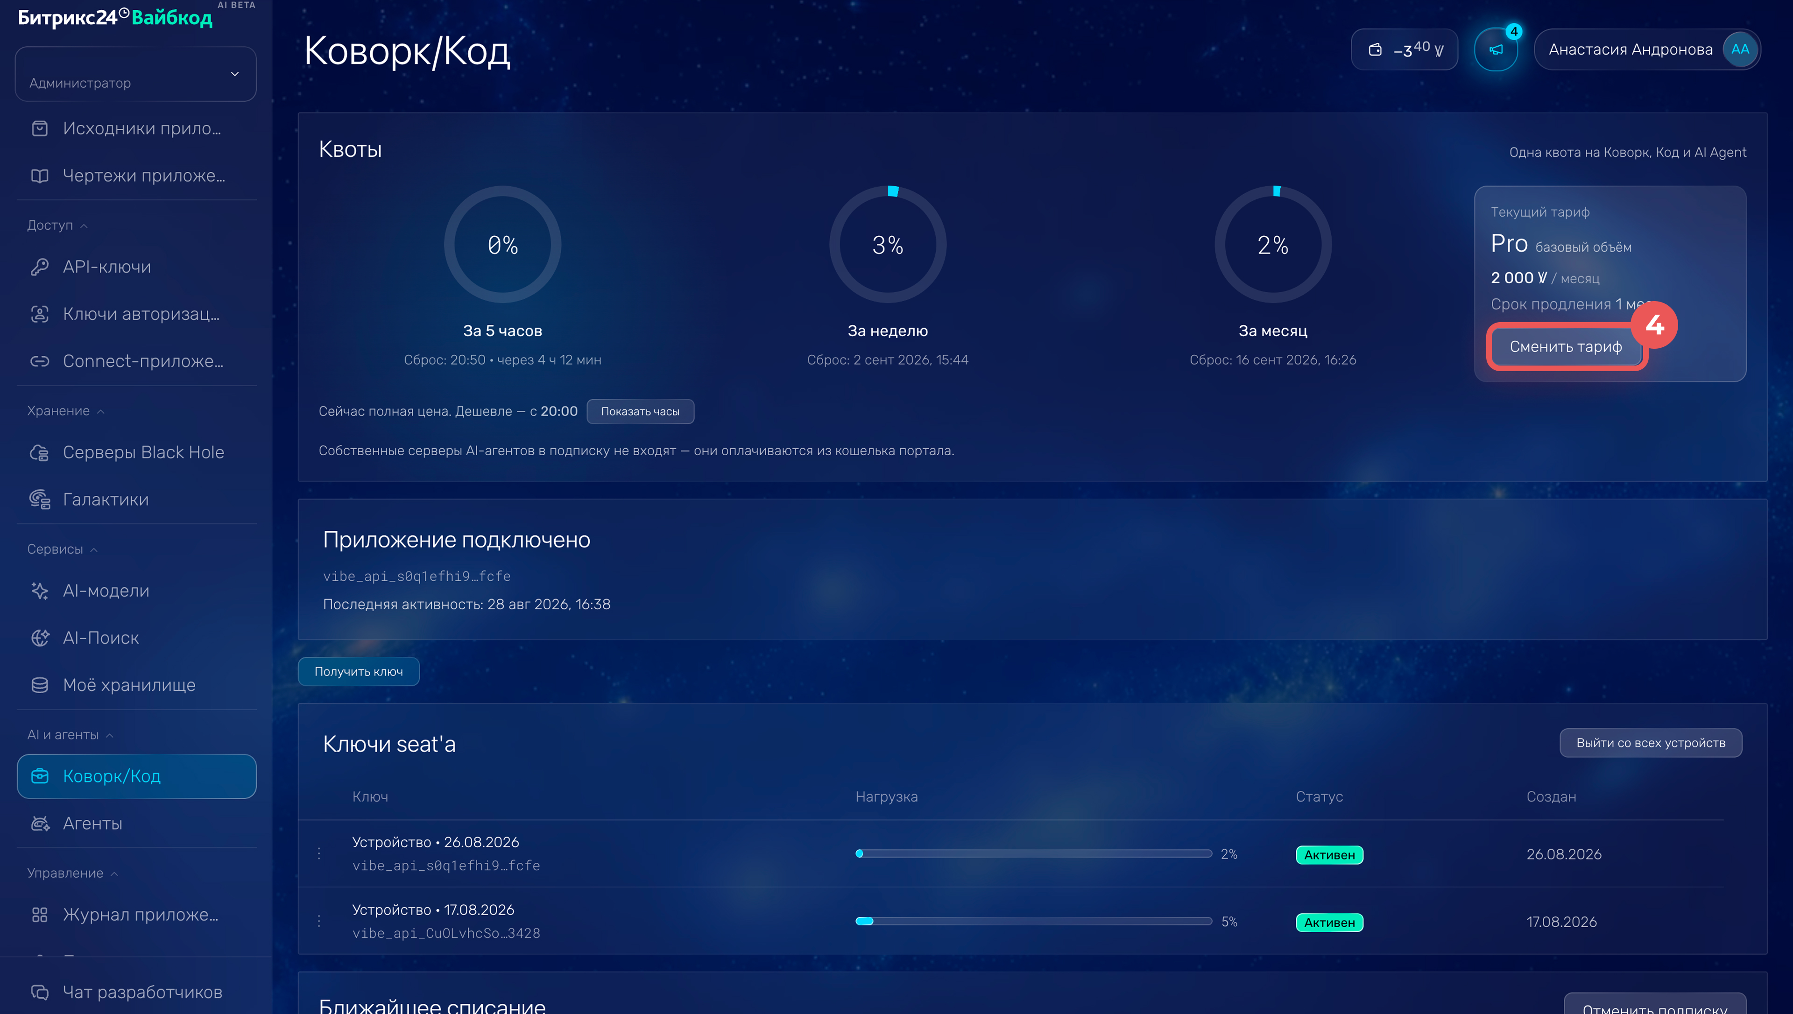The image size is (1793, 1014).
Task: Click the 2 000 / месяц tariff price
Action: [x=1545, y=278]
